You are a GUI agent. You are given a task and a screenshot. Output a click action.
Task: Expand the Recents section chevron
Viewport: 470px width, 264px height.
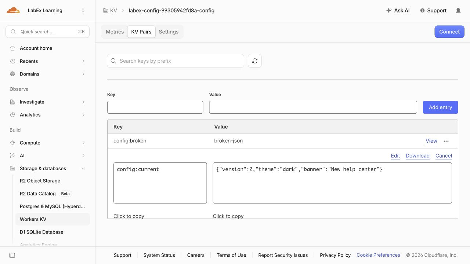pyautogui.click(x=83, y=61)
